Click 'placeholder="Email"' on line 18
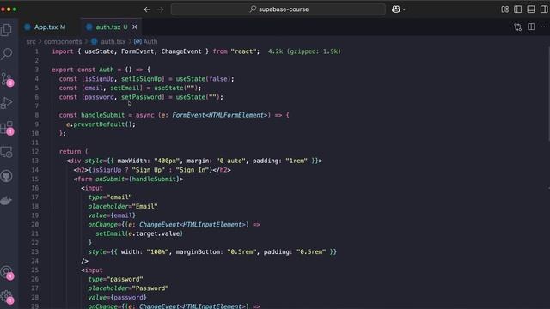The image size is (550, 309). pos(123,206)
